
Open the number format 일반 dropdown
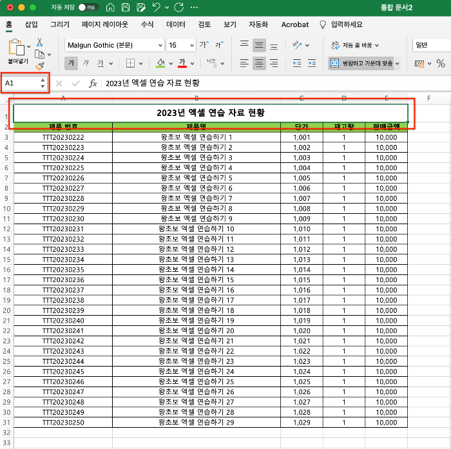tap(432, 45)
